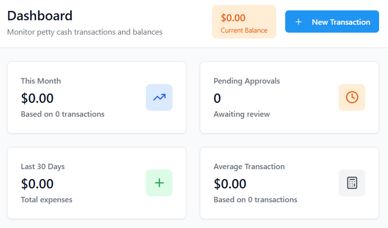Open the This Month card title
Viewport: 388px width, 228px height.
(41, 81)
